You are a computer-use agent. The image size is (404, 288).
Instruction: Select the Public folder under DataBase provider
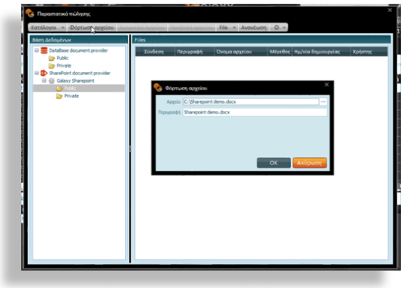tap(62, 58)
